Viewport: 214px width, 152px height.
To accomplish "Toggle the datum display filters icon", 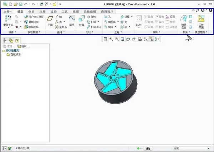I will click(x=146, y=39).
